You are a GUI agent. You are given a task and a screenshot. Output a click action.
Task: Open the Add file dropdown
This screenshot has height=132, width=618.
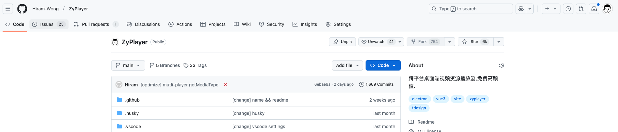(347, 65)
